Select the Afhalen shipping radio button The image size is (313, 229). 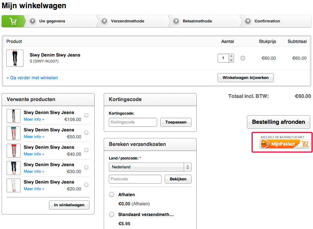(112, 195)
